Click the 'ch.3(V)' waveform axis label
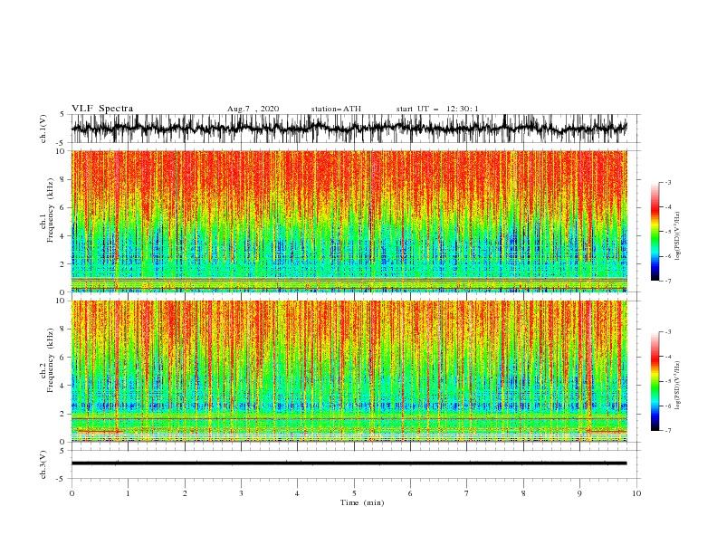Viewport: 717px width, 554px height. [x=43, y=464]
